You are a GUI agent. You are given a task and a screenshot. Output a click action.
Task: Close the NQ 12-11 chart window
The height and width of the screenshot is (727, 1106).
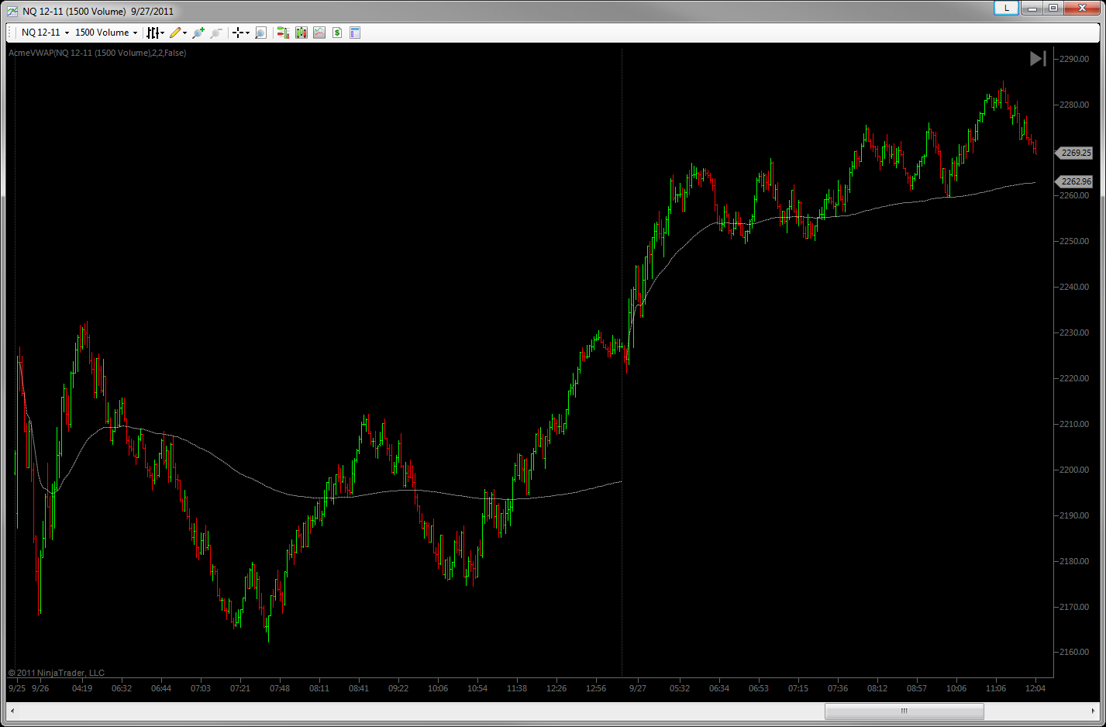1082,8
